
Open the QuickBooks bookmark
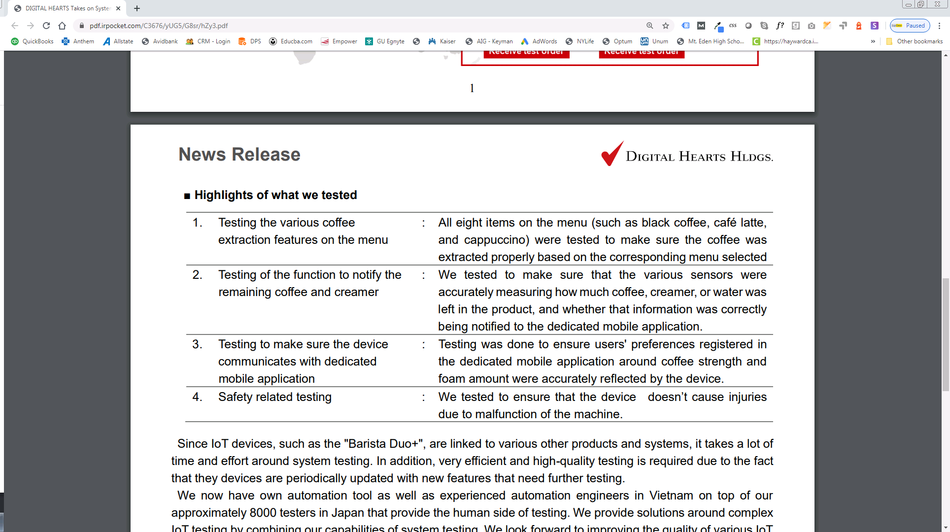32,41
